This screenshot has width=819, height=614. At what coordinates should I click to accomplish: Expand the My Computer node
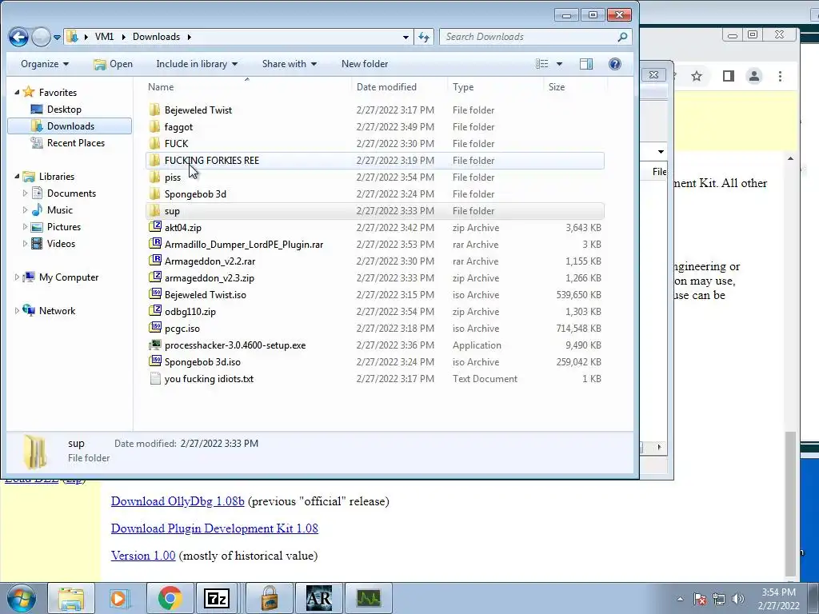(17, 277)
